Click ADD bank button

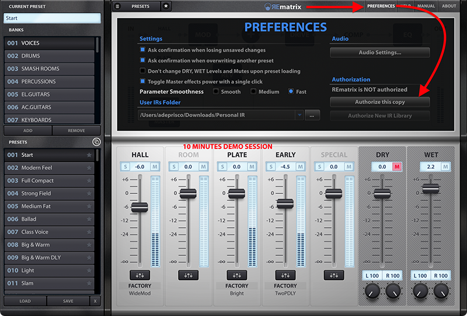click(27, 131)
